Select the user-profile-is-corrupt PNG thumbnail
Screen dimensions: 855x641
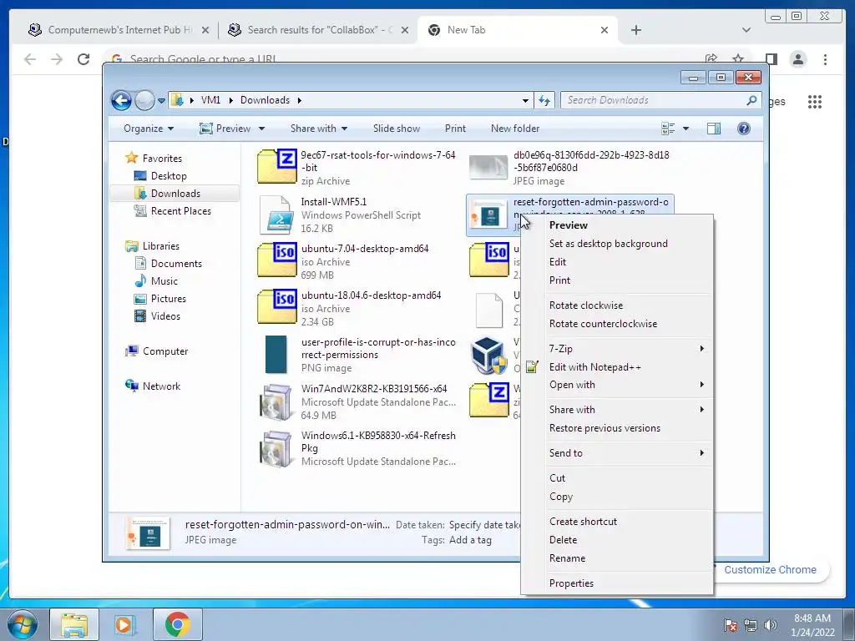276,355
